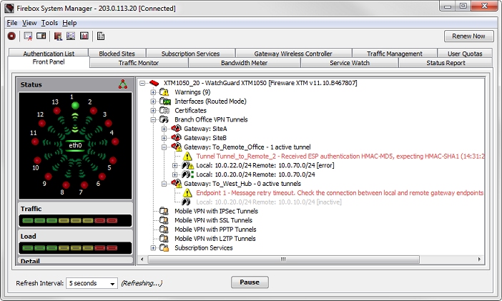Viewport: 502px width, 301px height.
Task: Toggle the triangle display icon in Status header
Action: 122,84
